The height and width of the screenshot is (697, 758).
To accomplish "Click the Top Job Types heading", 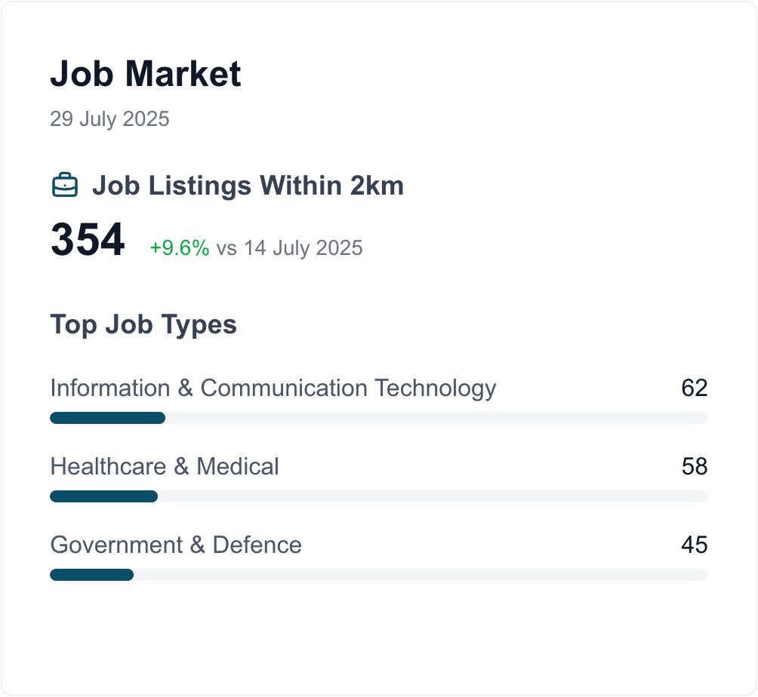I will [x=143, y=325].
